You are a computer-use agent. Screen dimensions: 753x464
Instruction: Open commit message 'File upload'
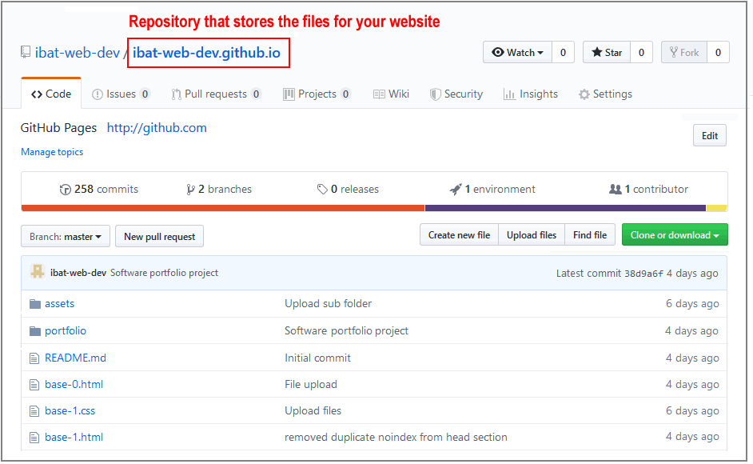coord(311,385)
